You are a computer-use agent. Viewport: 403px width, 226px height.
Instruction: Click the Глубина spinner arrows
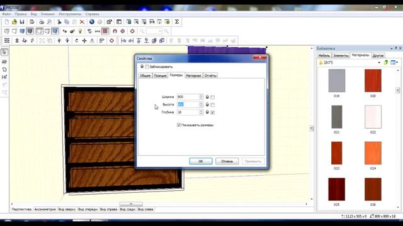coord(201,112)
